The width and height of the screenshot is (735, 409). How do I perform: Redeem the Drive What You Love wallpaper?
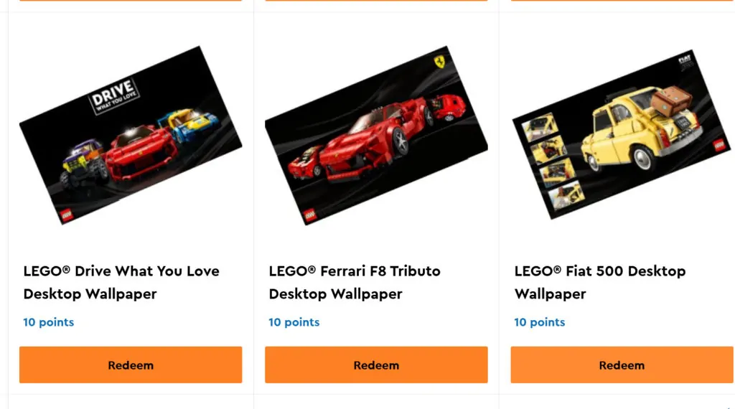pyautogui.click(x=131, y=365)
